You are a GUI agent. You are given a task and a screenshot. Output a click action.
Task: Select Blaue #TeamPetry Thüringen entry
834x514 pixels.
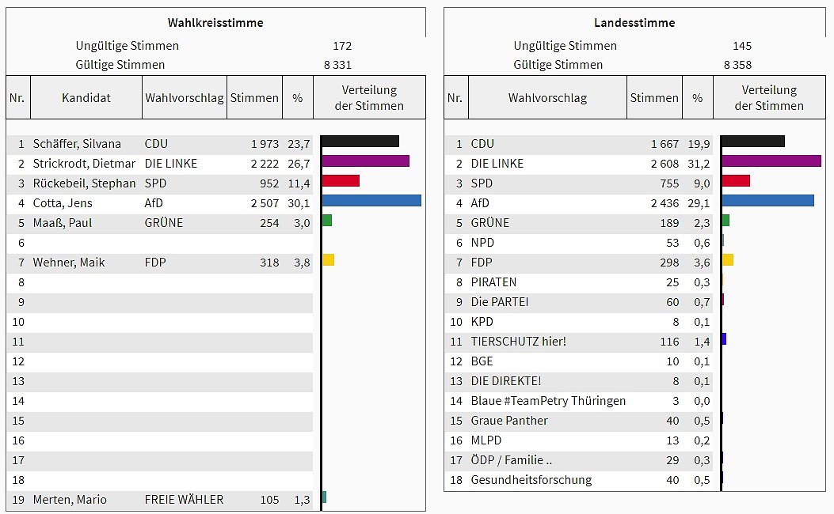click(548, 401)
